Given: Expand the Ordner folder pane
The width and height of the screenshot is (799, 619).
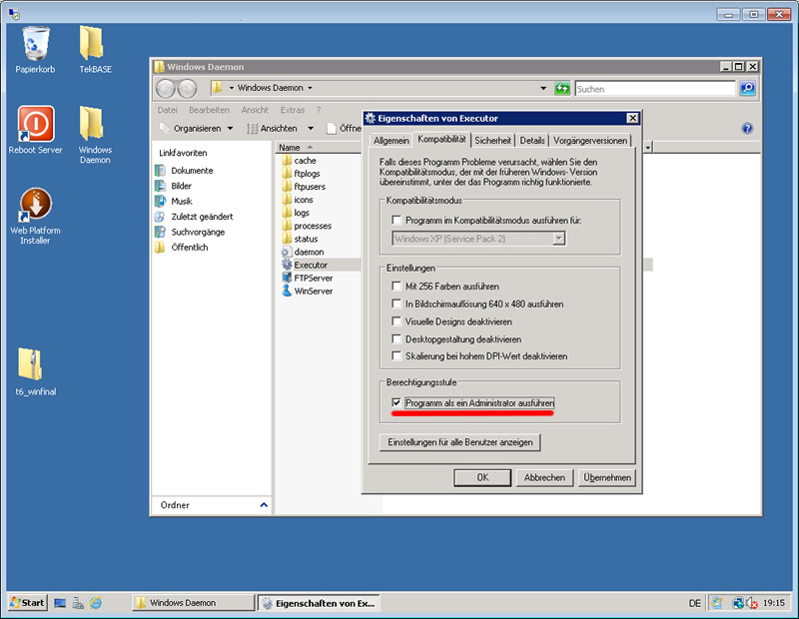Looking at the screenshot, I should [x=264, y=505].
